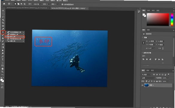The width and height of the screenshot is (175, 108).
Task: Select the Eyedropper tool
Action: point(3,29)
